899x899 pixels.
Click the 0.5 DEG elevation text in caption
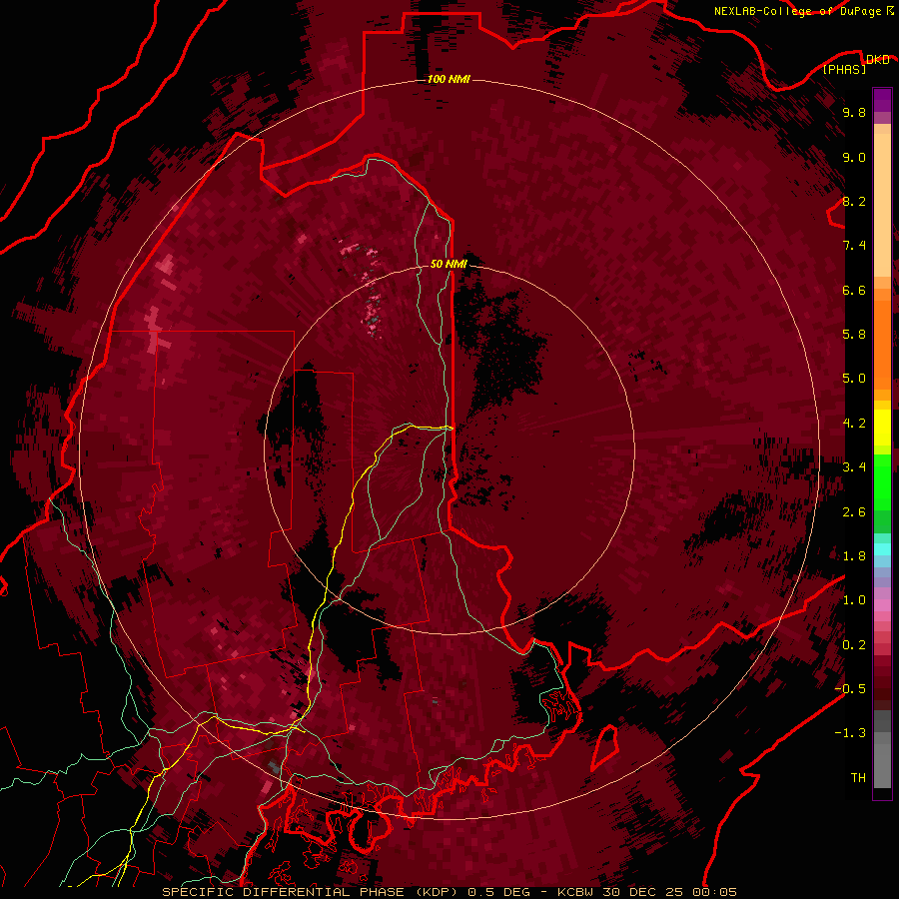497,892
